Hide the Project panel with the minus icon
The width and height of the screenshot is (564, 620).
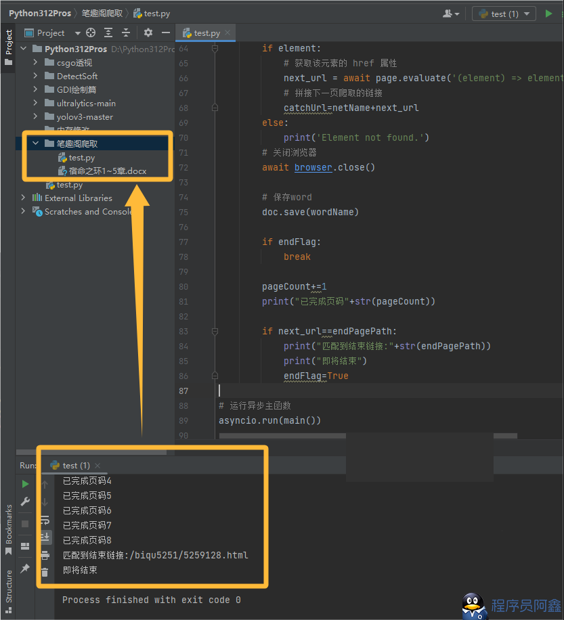pos(166,32)
